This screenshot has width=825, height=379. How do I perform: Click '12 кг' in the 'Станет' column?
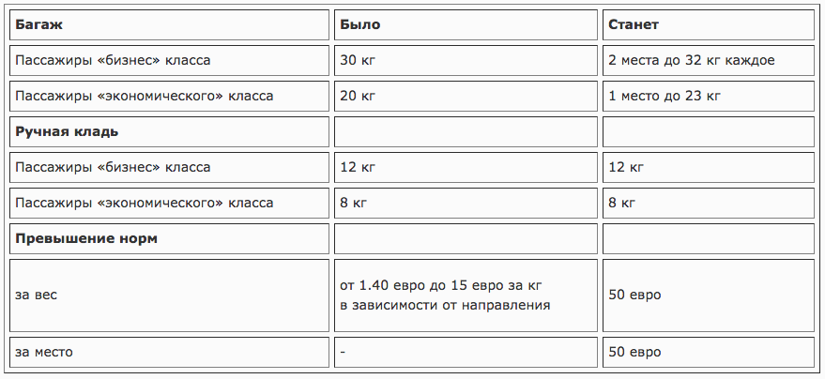709,167
